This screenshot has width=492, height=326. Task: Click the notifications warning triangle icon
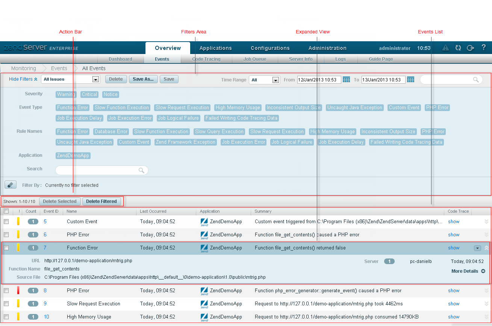pyautogui.click(x=445, y=48)
